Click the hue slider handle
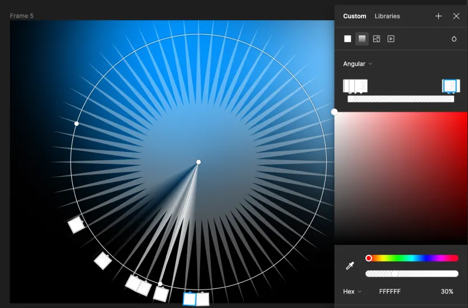The width and height of the screenshot is (468, 308). [x=369, y=258]
